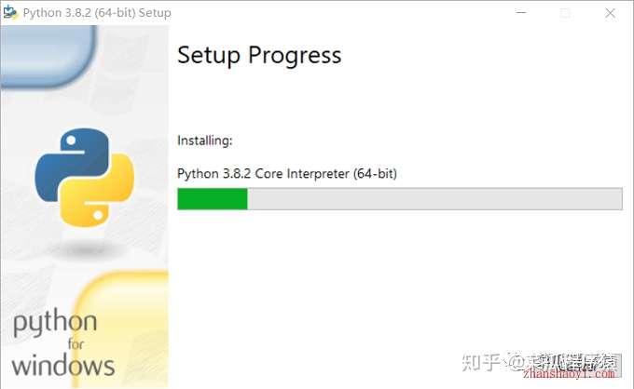Click the Python installer icon in title bar
This screenshot has width=634, height=389.
click(x=10, y=12)
